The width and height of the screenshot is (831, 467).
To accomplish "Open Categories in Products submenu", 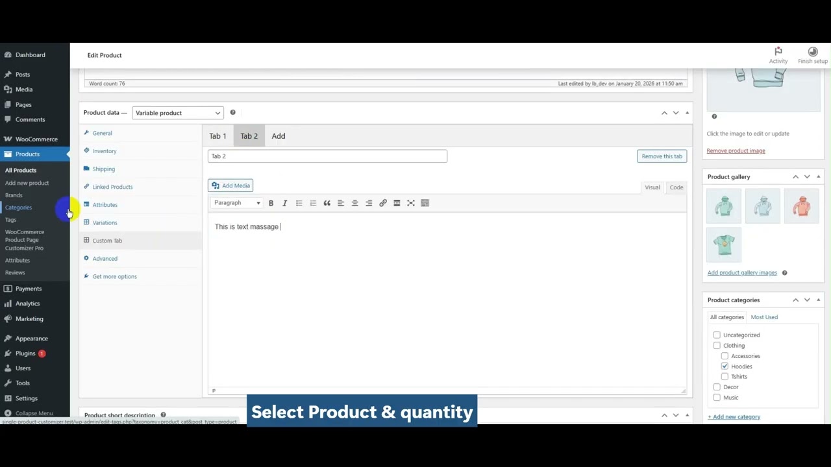I will (18, 208).
